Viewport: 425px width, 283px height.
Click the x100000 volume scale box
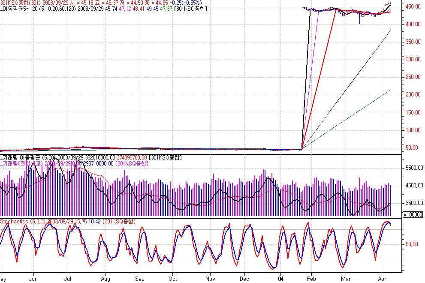(x=413, y=214)
